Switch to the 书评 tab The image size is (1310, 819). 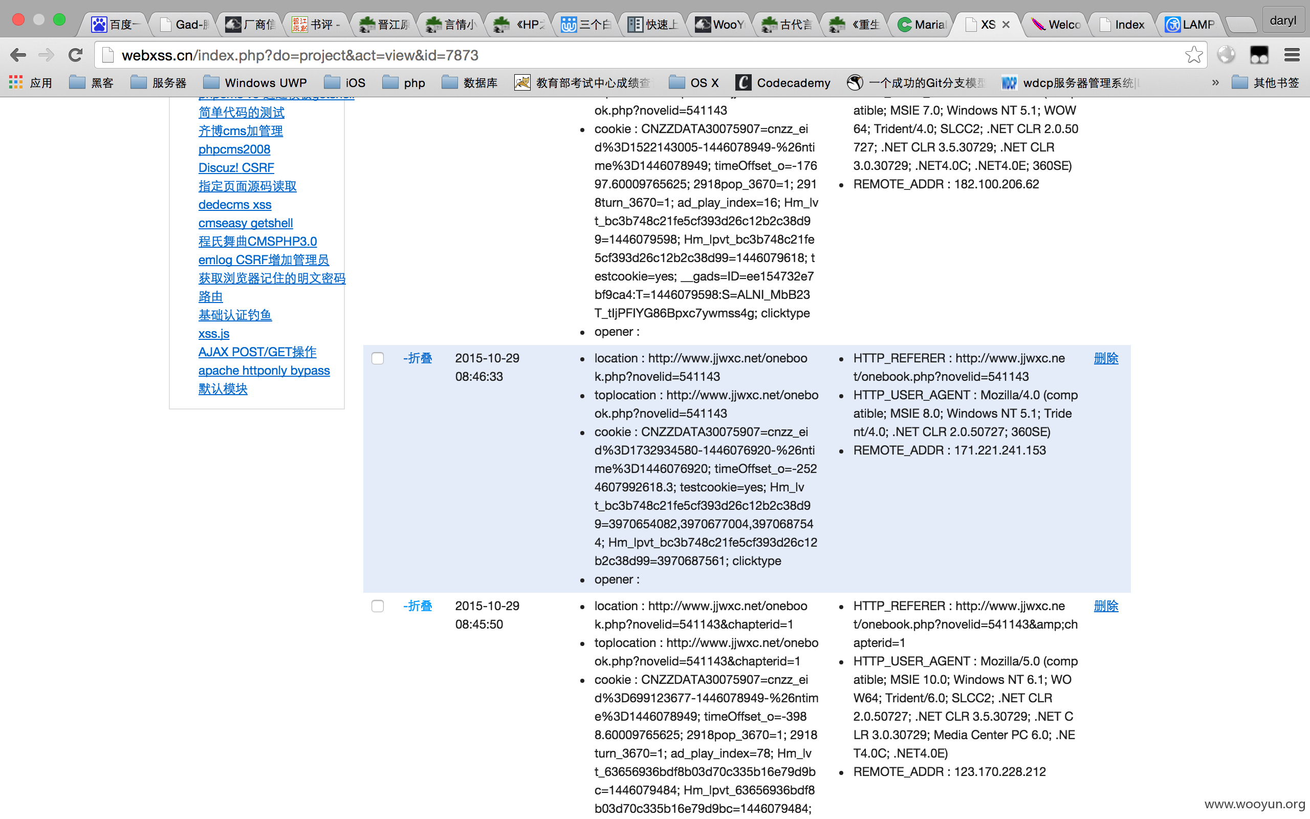[317, 25]
